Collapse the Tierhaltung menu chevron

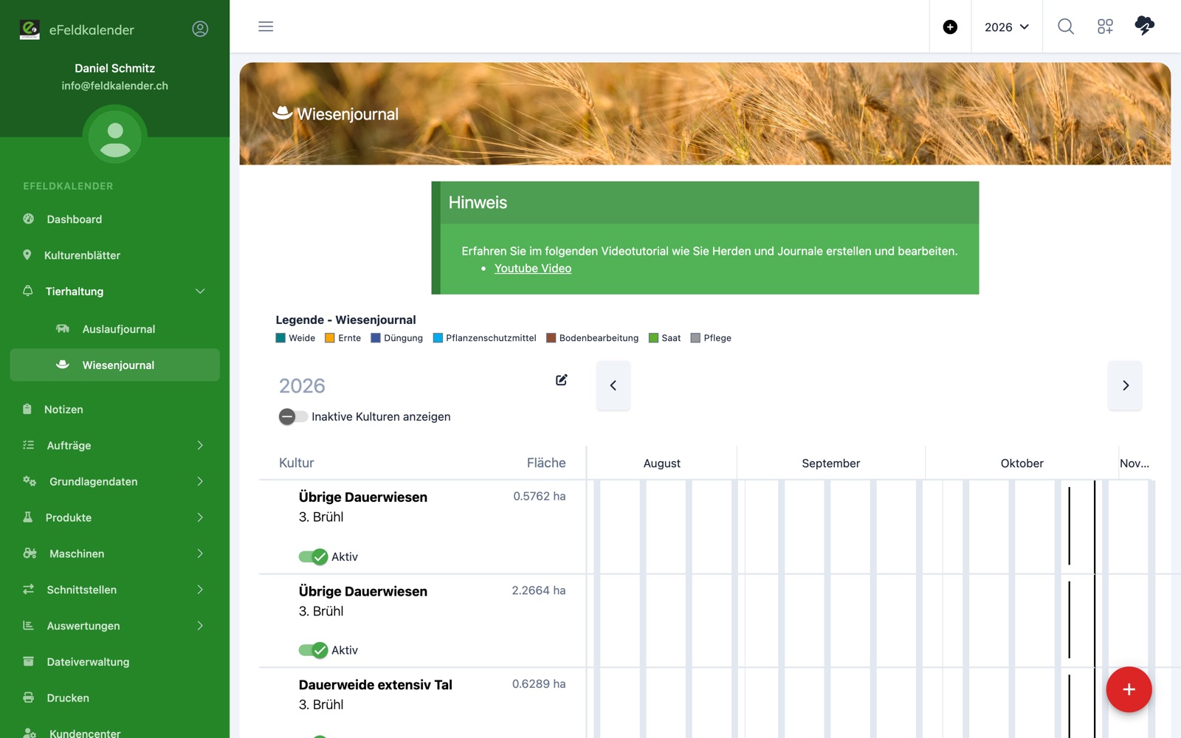point(200,291)
